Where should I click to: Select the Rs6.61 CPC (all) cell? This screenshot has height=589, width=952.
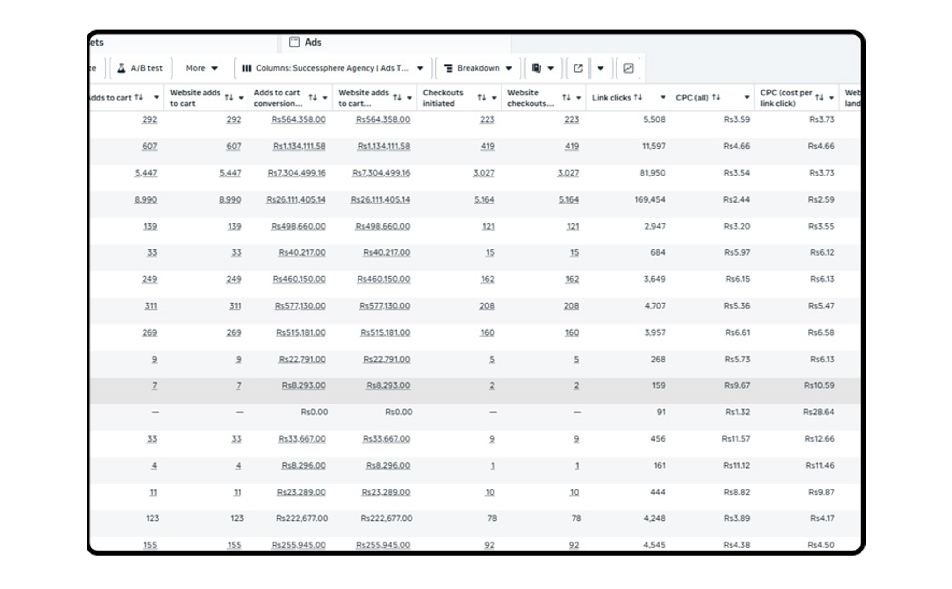(737, 332)
